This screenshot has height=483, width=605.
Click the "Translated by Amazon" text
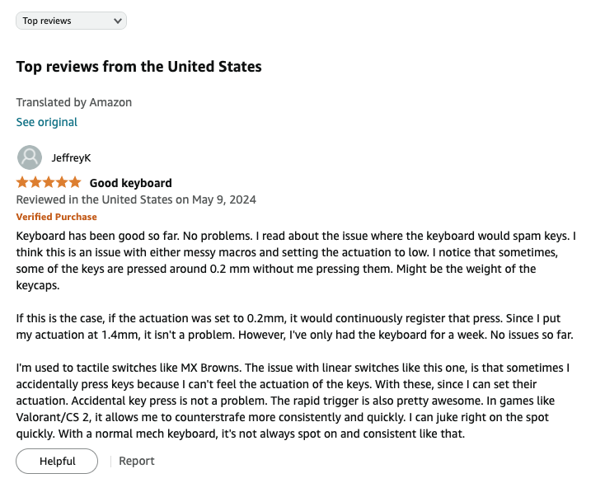pyautogui.click(x=74, y=102)
